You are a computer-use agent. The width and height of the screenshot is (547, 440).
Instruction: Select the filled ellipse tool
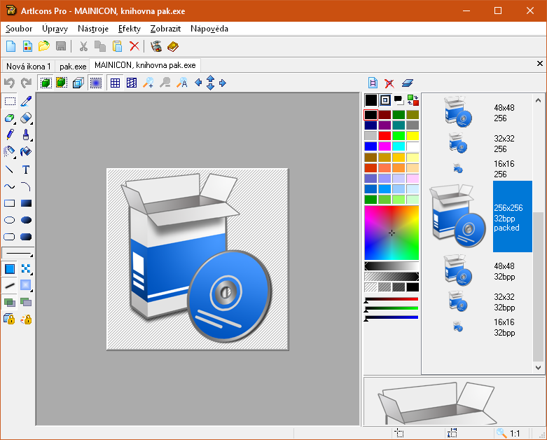26,220
